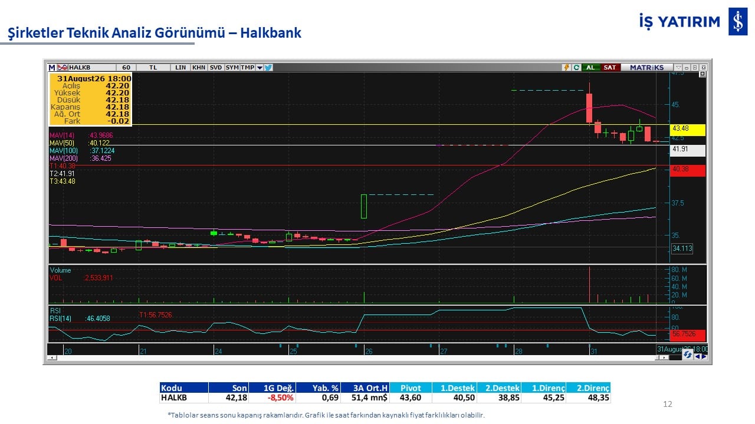Open the triangle menu next to MATRIKS
This screenshot has width=755, height=424.
click(x=678, y=67)
